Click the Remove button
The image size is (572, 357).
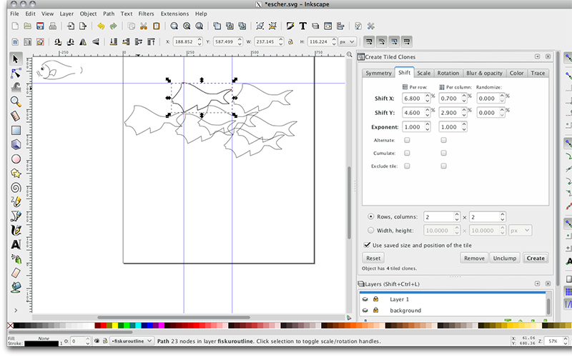tap(474, 258)
